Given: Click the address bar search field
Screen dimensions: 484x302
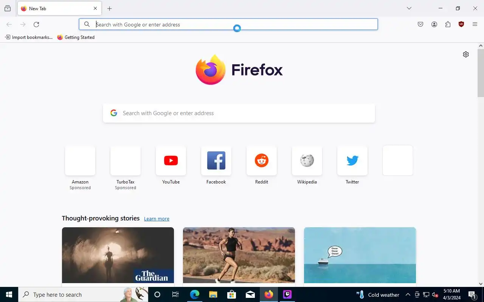Looking at the screenshot, I should click(x=228, y=25).
